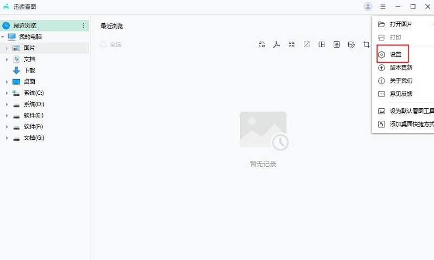Expand the 系统(C:) drive arrow
Screen dimensions: 434x260
point(7,93)
